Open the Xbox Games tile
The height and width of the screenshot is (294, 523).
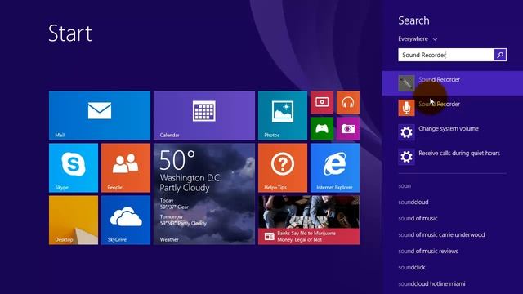coord(322,129)
